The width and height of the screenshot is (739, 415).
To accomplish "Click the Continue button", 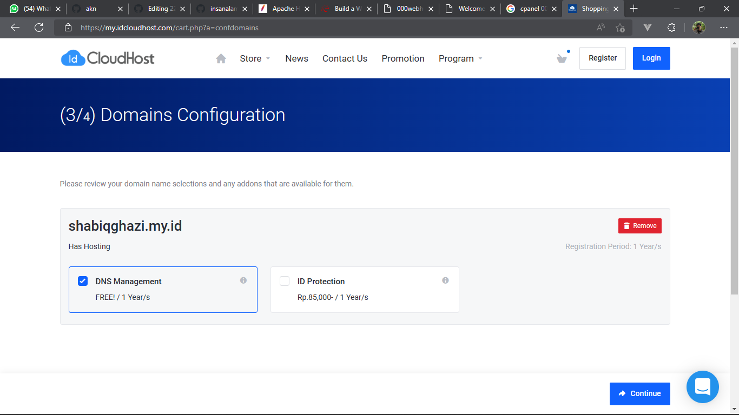I will pyautogui.click(x=639, y=394).
